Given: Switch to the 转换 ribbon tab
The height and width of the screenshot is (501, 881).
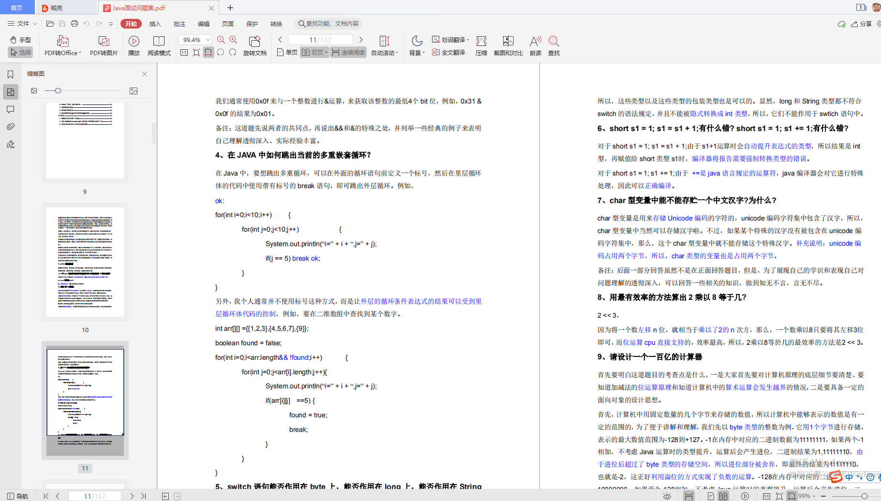Looking at the screenshot, I should 276,24.
